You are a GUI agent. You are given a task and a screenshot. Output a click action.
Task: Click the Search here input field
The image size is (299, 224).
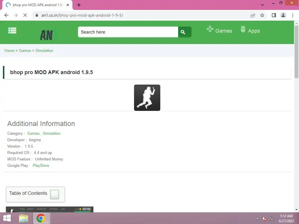[x=128, y=32]
